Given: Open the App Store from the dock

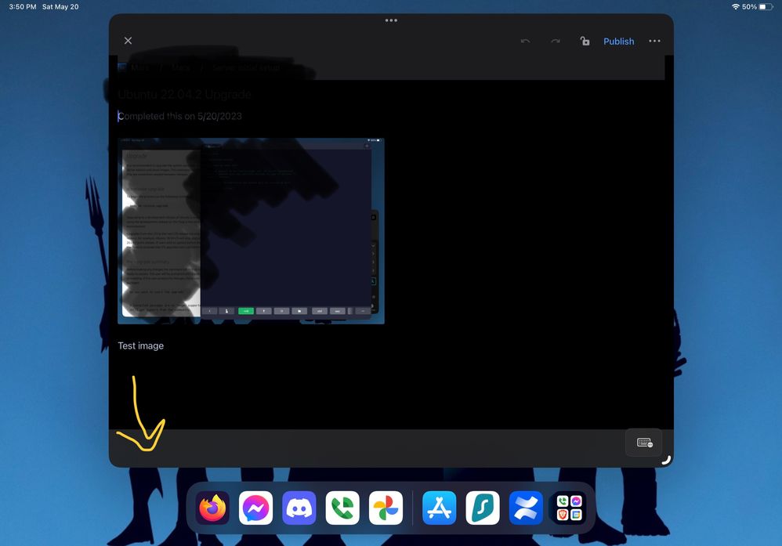Looking at the screenshot, I should click(440, 508).
